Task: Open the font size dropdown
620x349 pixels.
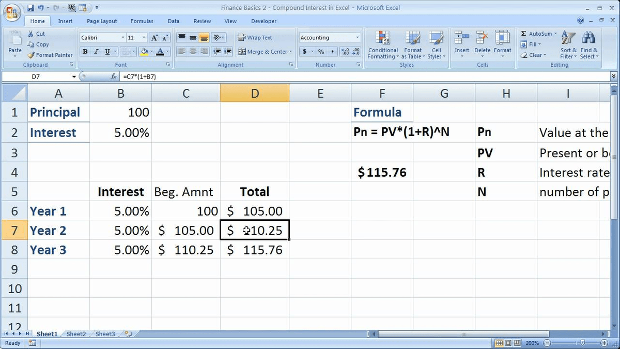Action: 143,37
